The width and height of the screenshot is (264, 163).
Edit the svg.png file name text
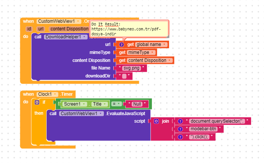click(132, 68)
